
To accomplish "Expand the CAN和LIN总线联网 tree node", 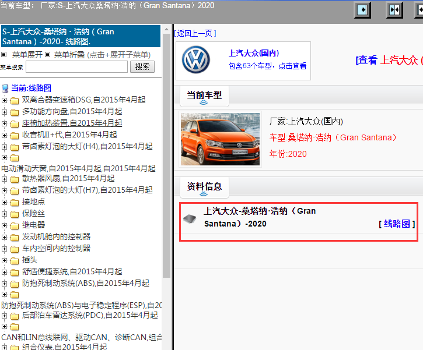I will pyautogui.click(x=4, y=327).
